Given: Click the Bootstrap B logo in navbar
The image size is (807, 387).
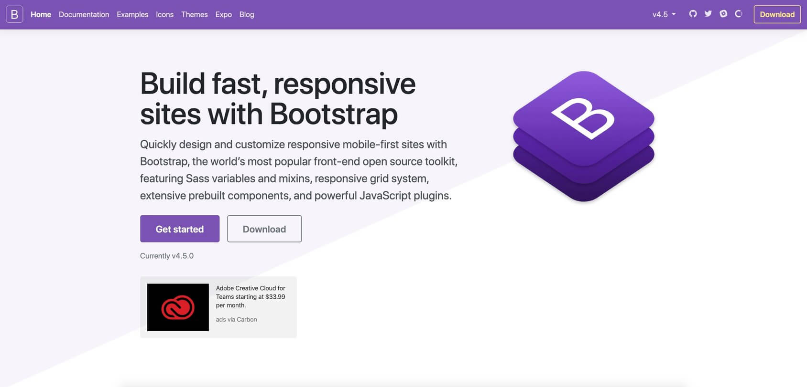Looking at the screenshot, I should click(x=14, y=14).
